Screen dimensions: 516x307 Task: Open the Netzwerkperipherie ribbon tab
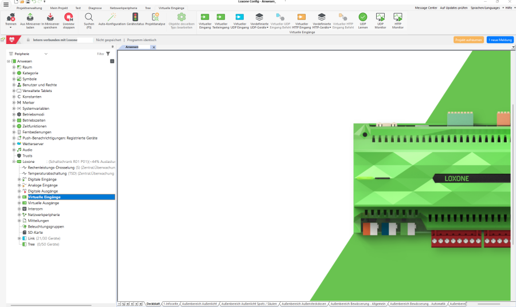click(x=123, y=8)
